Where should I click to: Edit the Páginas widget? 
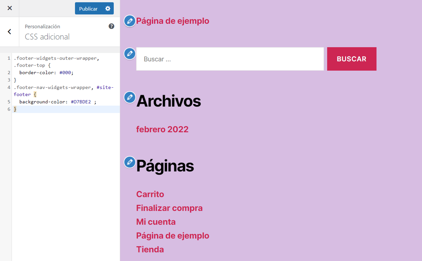pyautogui.click(x=129, y=162)
